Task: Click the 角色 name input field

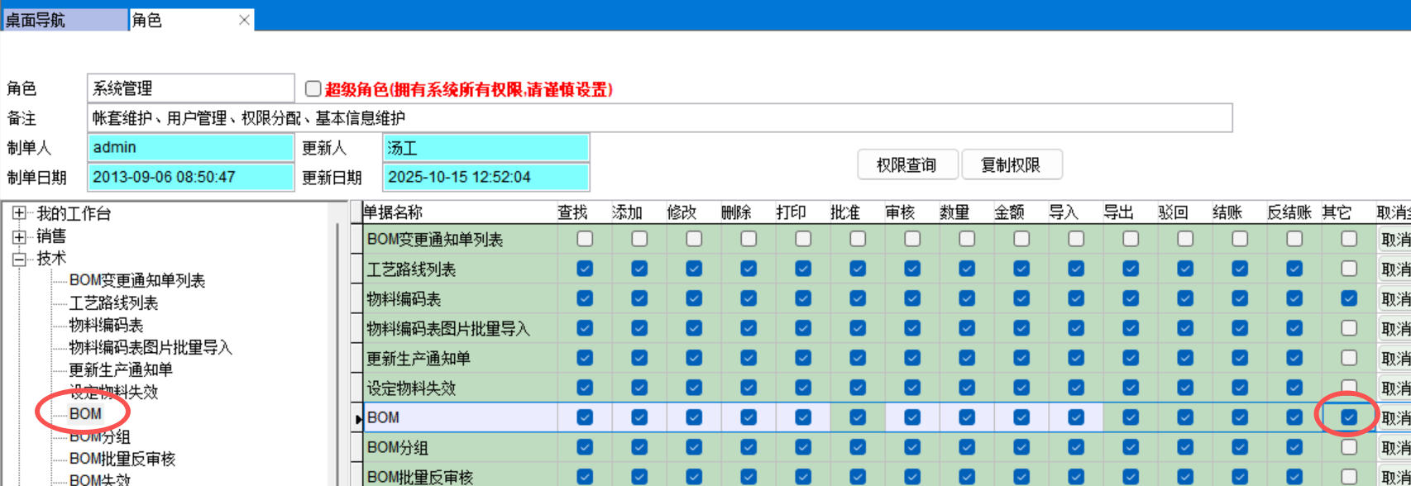Action: tap(190, 88)
